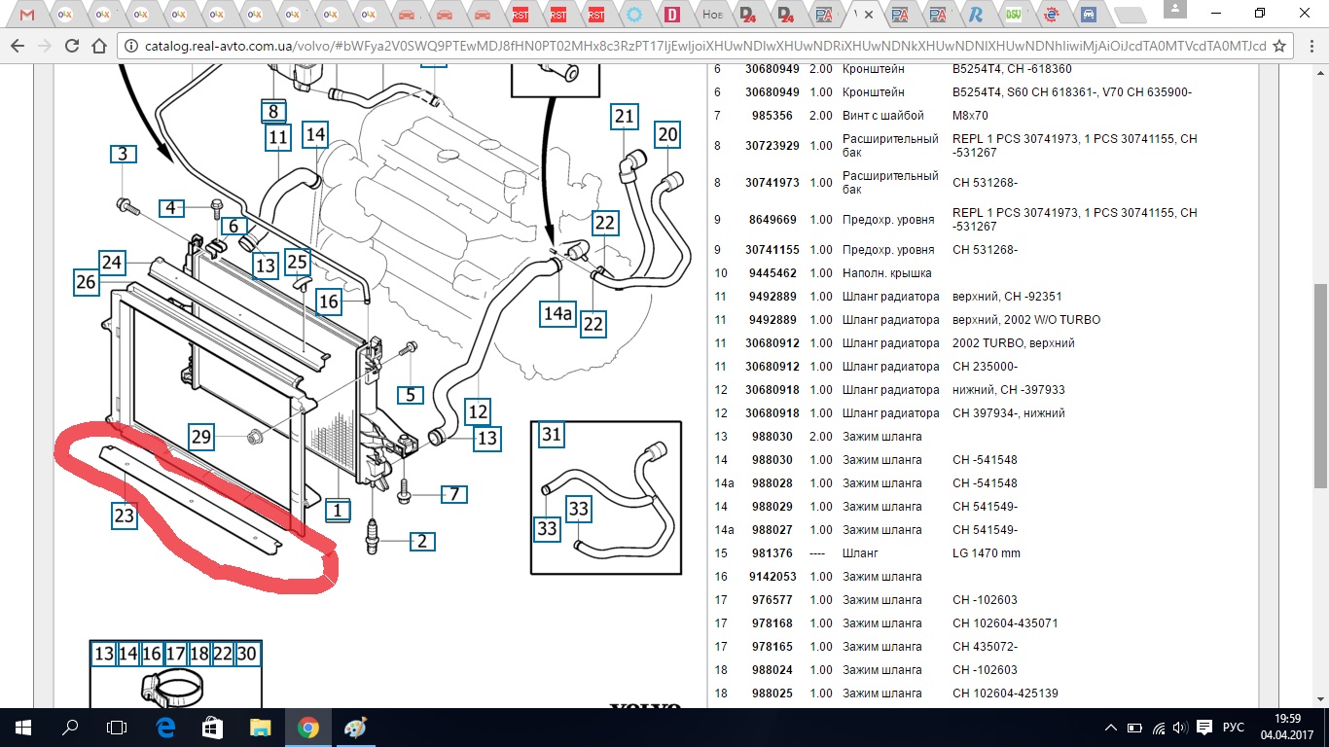Open Paint from the taskbar

[x=355, y=728]
